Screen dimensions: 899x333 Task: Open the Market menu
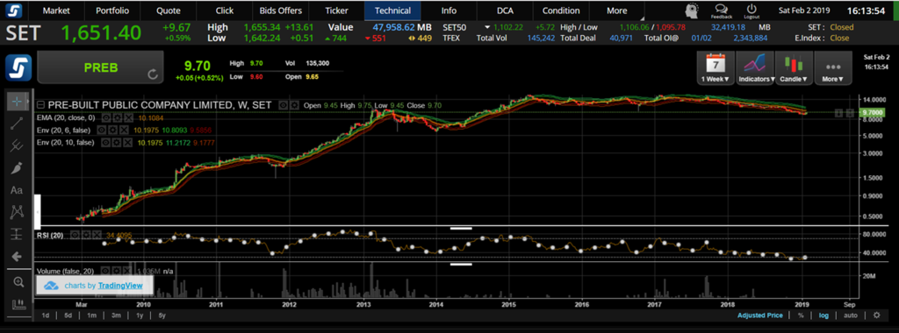(x=56, y=11)
